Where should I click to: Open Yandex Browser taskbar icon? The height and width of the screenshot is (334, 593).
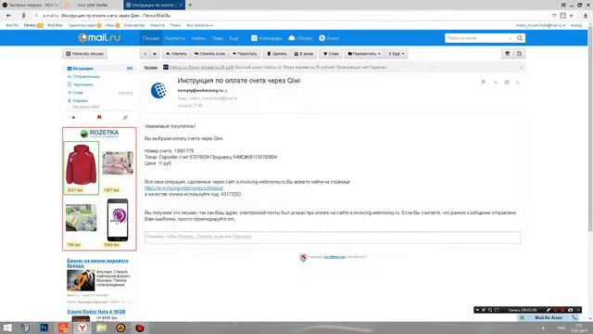click(x=82, y=328)
